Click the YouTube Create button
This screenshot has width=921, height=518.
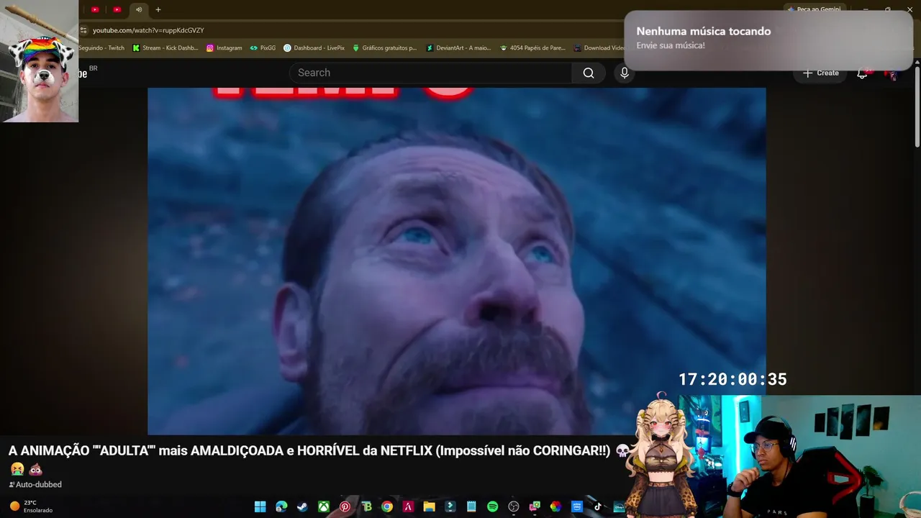[821, 73]
